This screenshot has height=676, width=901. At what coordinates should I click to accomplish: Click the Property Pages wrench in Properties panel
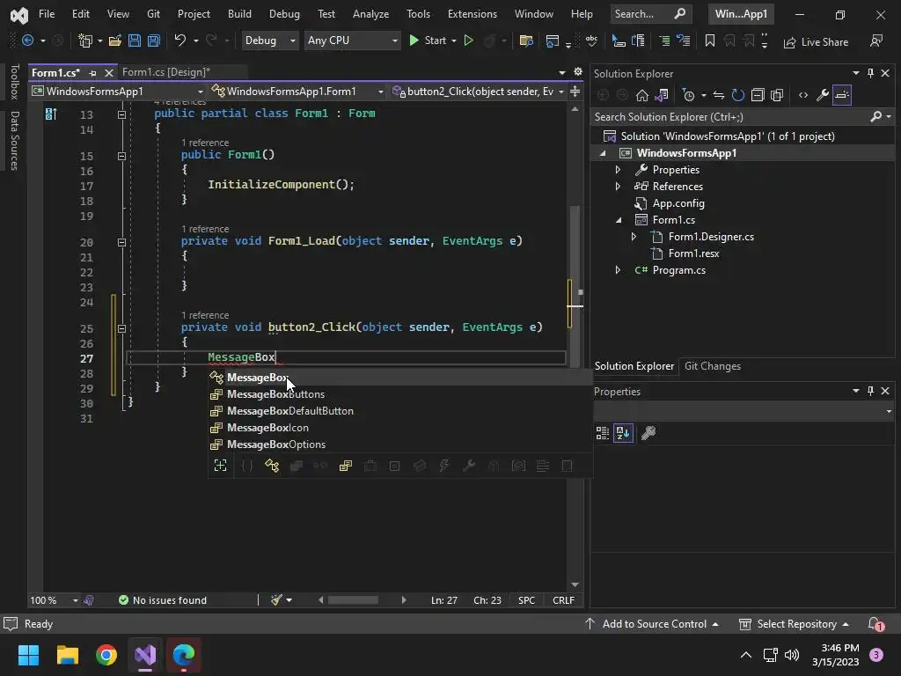648,433
